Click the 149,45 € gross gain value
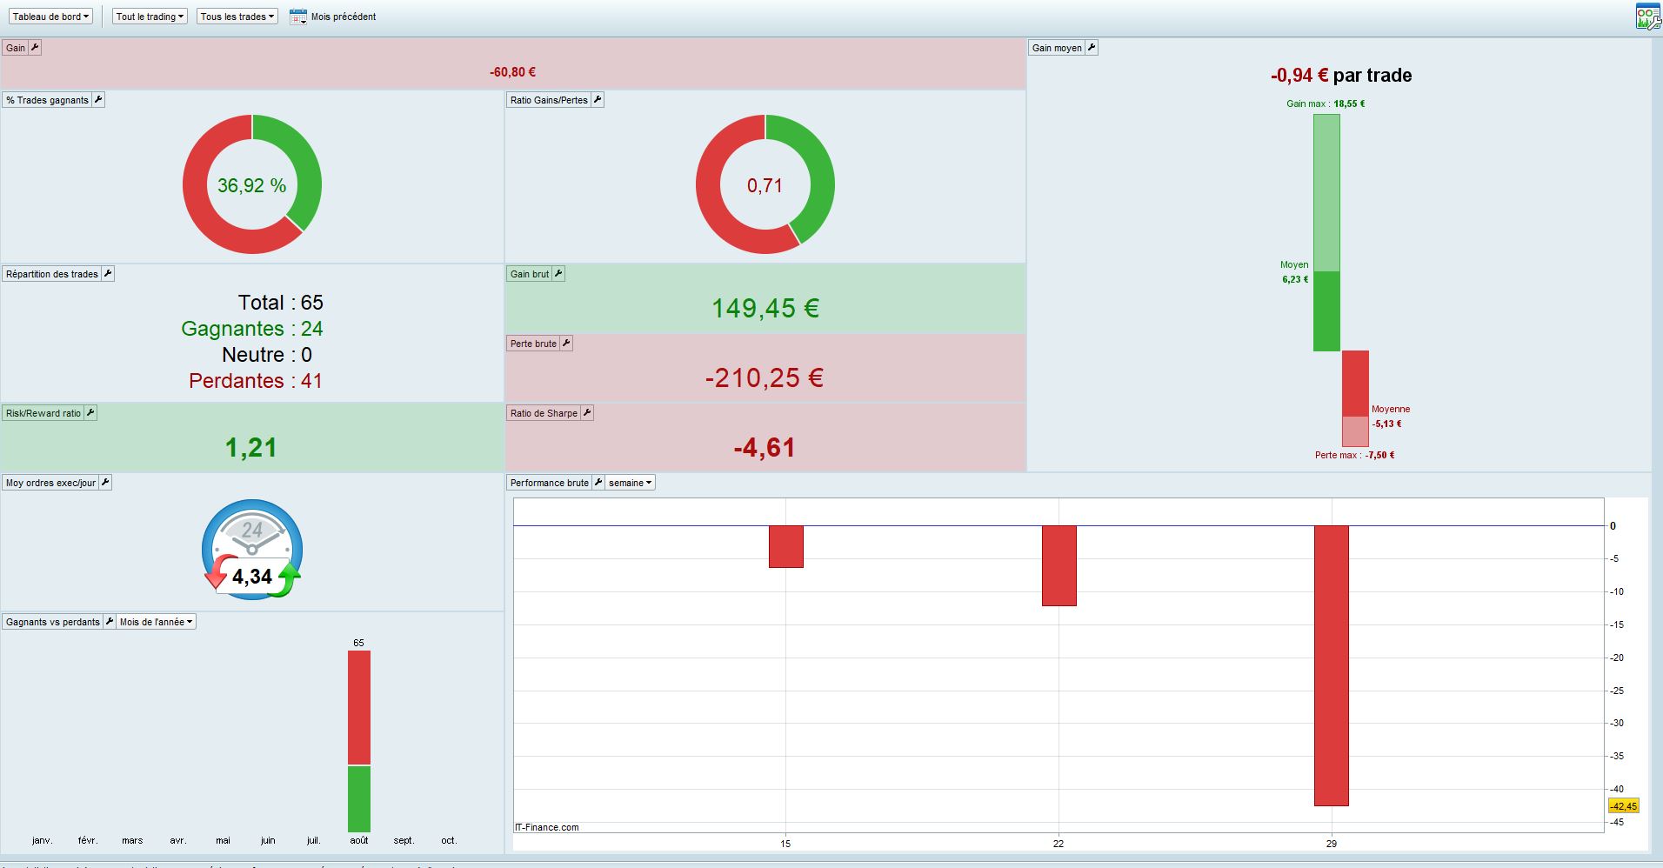 click(x=765, y=308)
